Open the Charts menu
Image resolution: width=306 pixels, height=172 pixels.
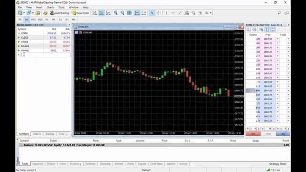(50, 7)
